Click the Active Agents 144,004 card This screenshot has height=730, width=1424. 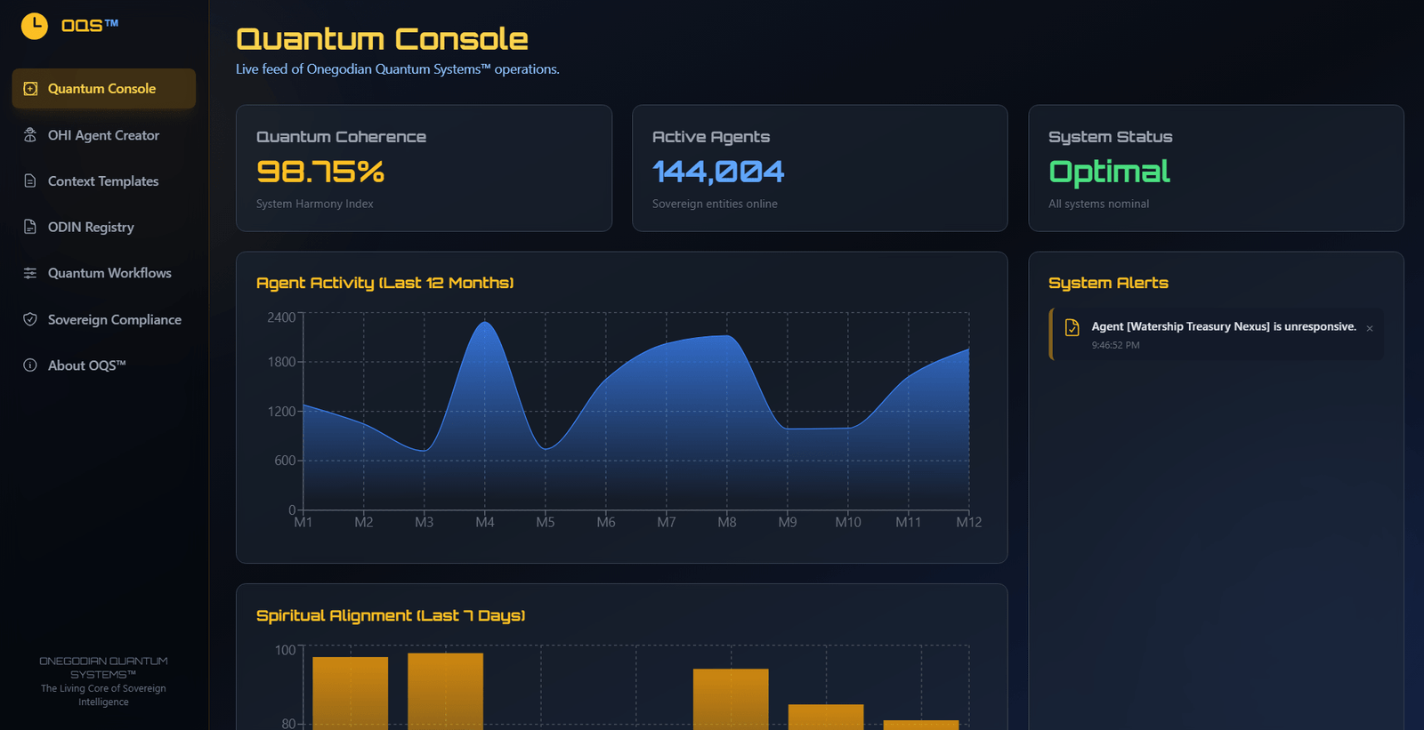(x=819, y=168)
